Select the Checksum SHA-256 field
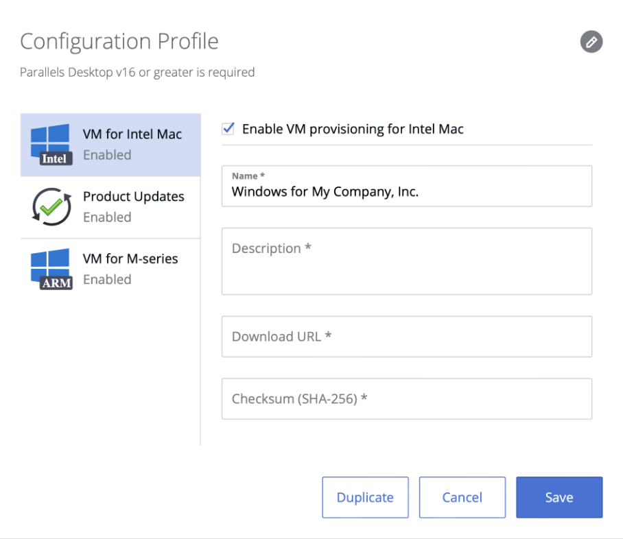The height and width of the screenshot is (539, 623). [407, 398]
